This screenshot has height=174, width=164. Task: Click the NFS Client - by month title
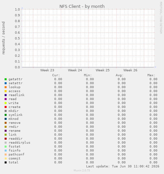coord(82,6)
